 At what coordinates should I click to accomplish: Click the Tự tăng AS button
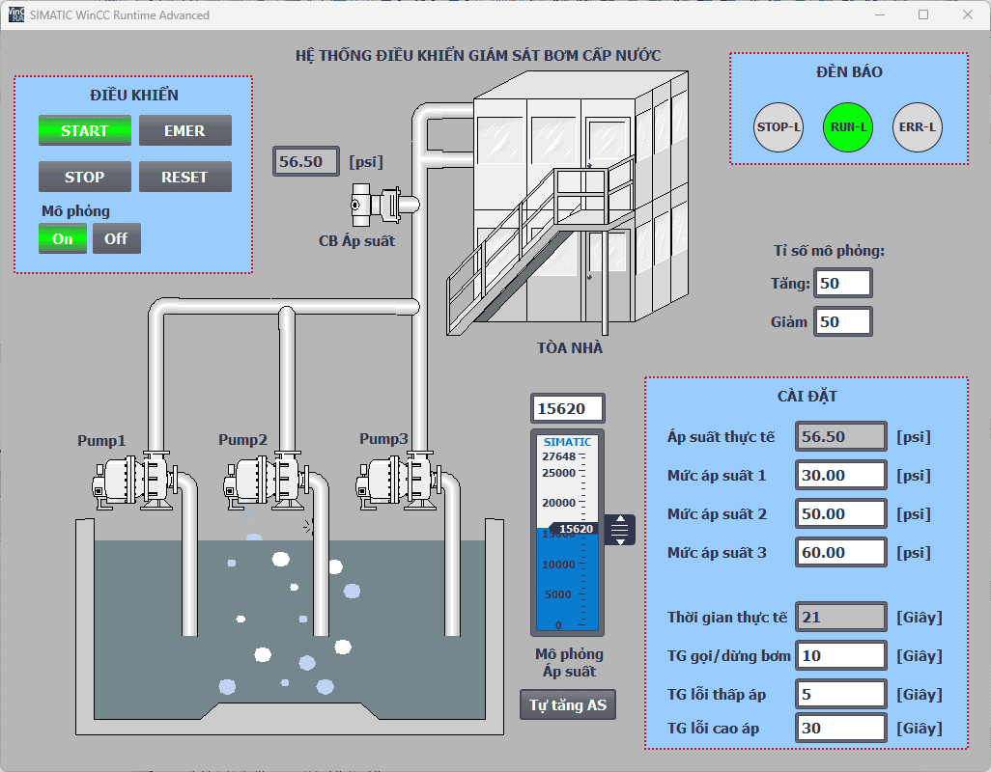[x=568, y=704]
